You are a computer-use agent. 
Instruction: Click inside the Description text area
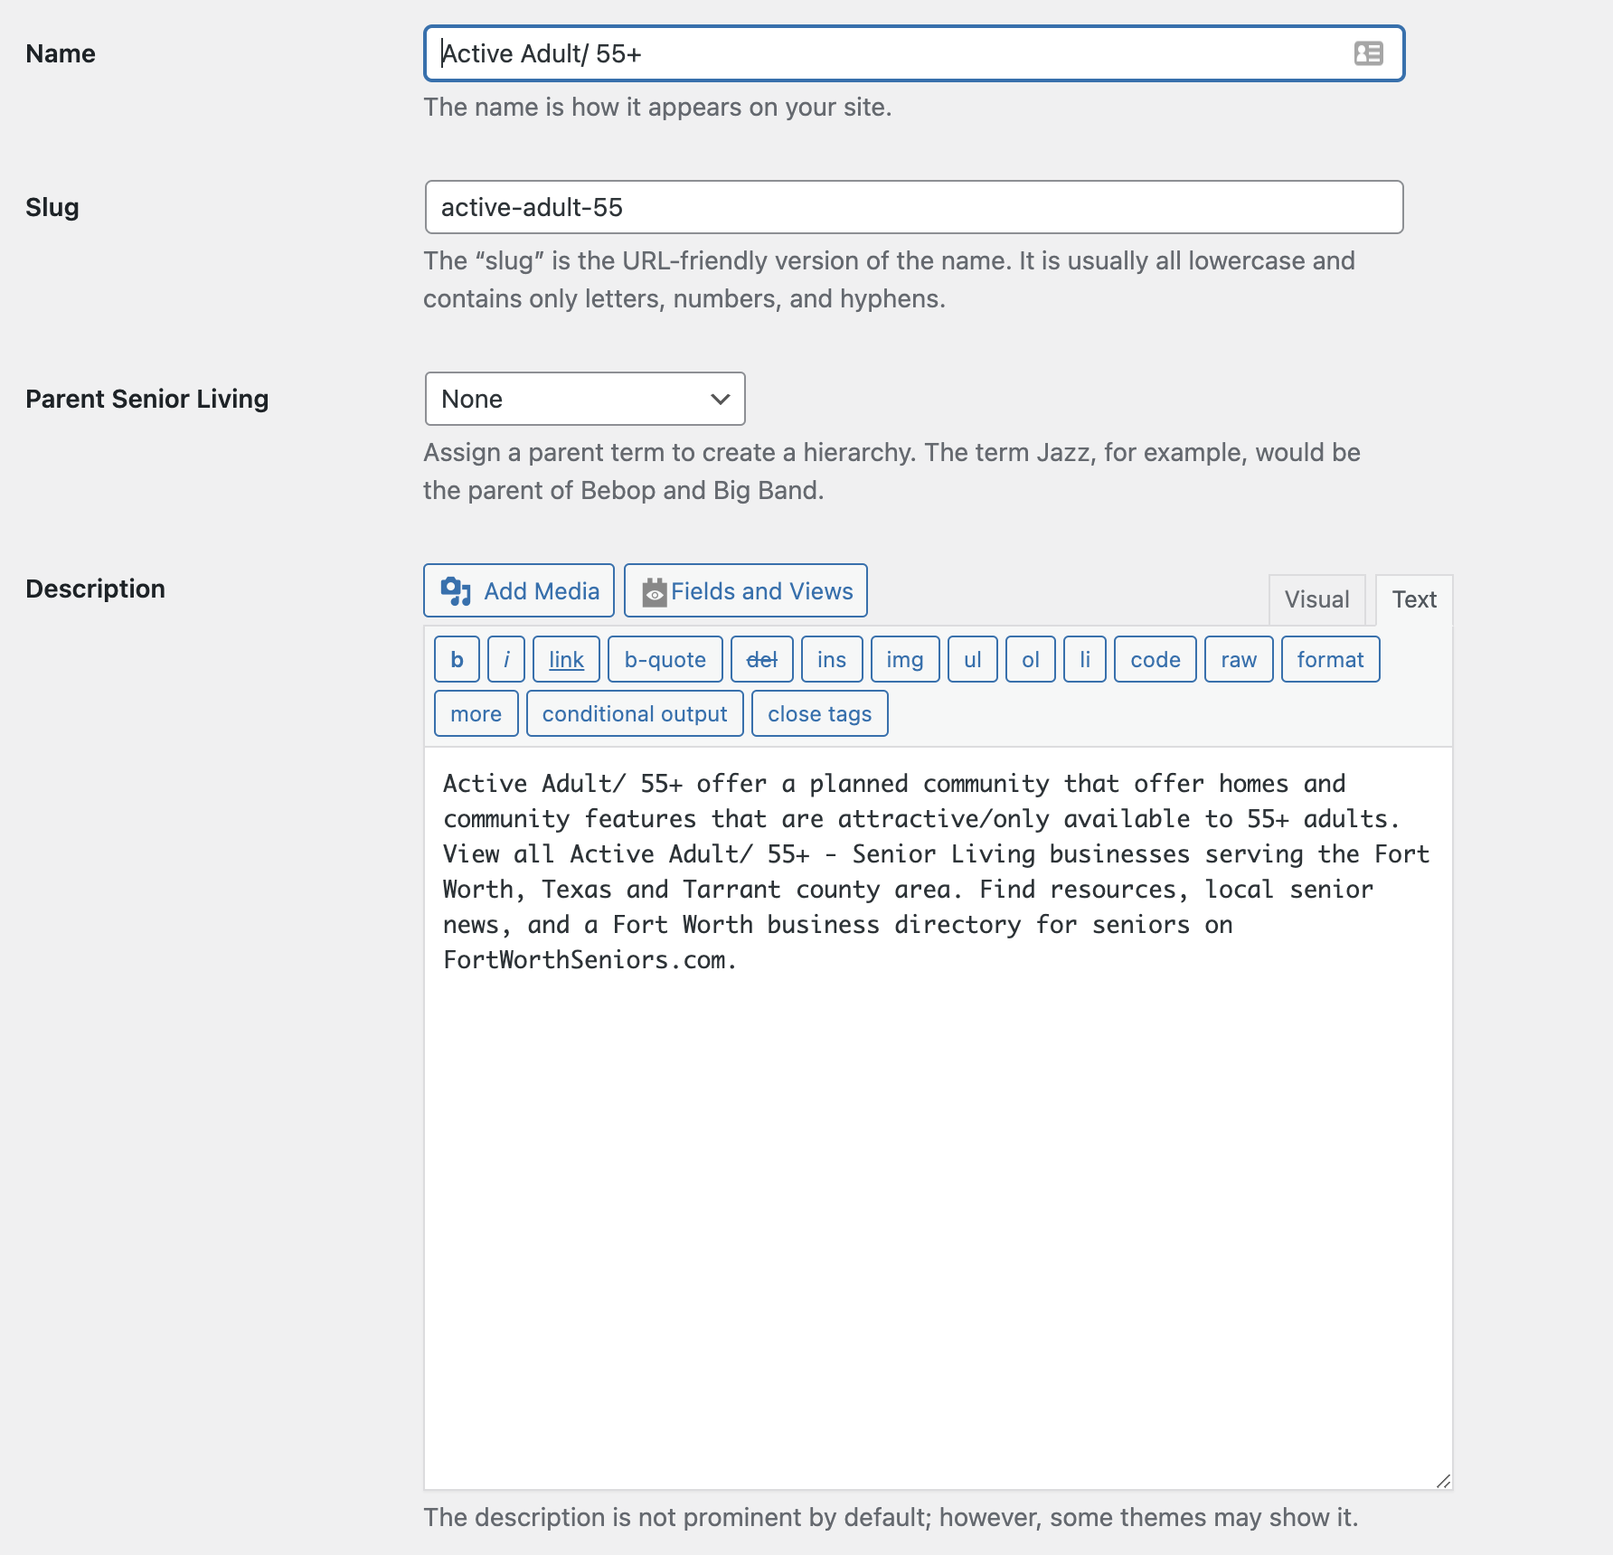tap(939, 1117)
